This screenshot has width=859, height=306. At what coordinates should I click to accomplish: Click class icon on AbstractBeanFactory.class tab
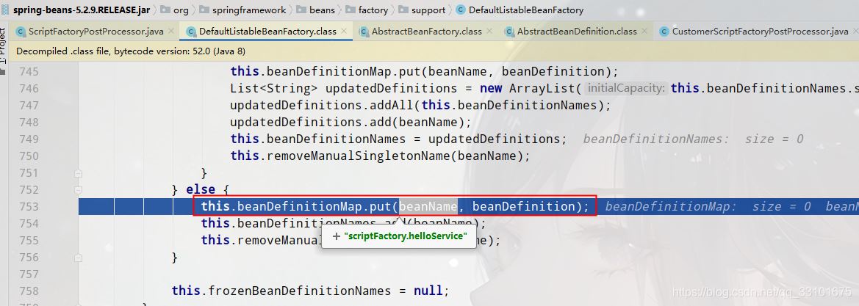364,32
